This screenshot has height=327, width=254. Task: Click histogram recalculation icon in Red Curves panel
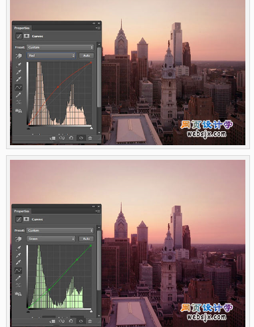(x=19, y=111)
